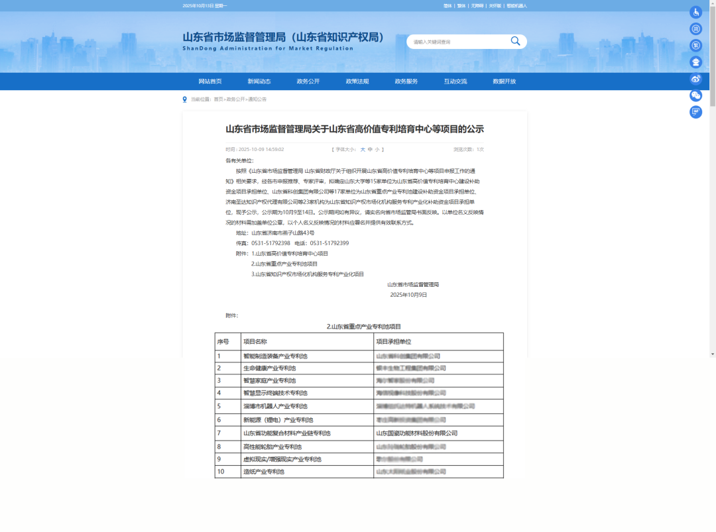The width and height of the screenshot is (716, 532).
Task: Click the location pin icon beside 当前位置
Action: (x=184, y=99)
